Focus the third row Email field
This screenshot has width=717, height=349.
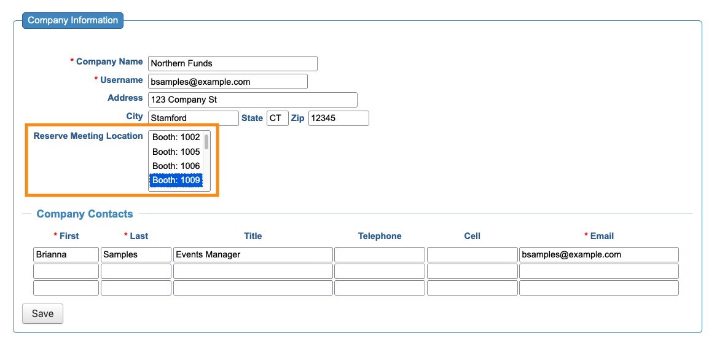pos(598,288)
